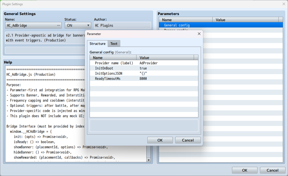Click the HC_AdBridge.js (Production) help line
The height and width of the screenshot is (176, 288).
(x=31, y=74)
